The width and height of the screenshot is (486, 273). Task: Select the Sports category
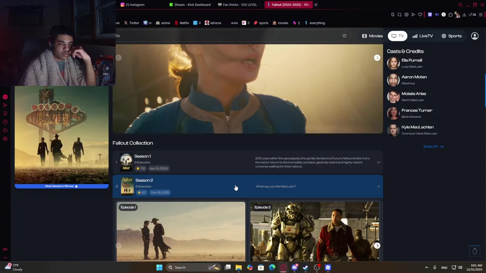[451, 36]
